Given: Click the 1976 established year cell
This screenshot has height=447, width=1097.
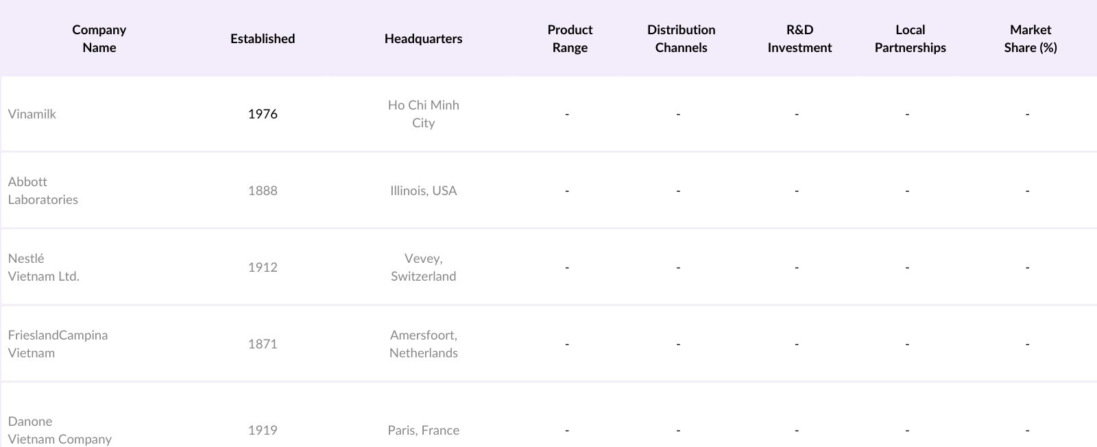Looking at the screenshot, I should pyautogui.click(x=263, y=114).
